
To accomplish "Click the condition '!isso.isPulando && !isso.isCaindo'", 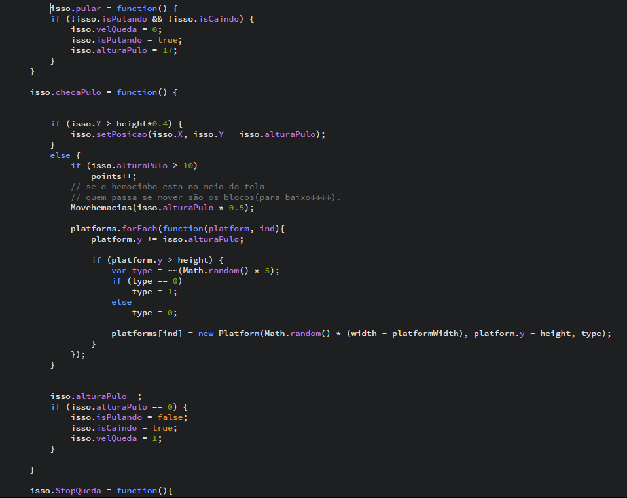I will click(155, 19).
